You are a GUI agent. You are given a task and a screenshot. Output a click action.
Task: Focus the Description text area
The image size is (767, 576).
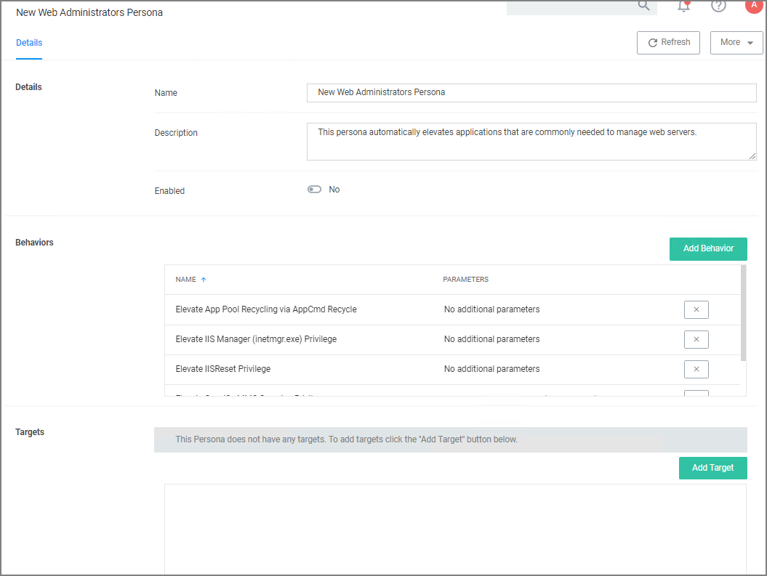531,141
